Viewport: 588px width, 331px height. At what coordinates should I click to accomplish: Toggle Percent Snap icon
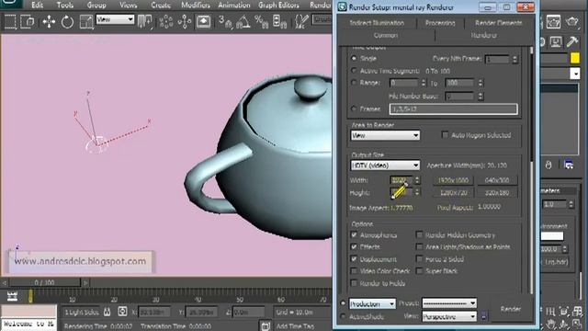pyautogui.click(x=261, y=22)
